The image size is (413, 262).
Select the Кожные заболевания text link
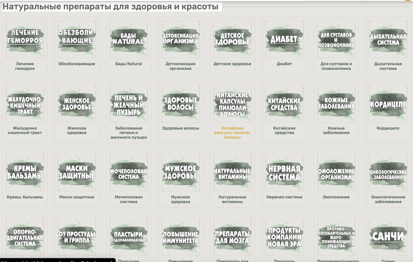coord(336,130)
